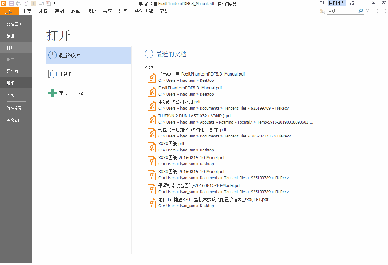Choose 更改皮肤 in the file sidebar
Image resolution: width=388 pixels, height=265 pixels.
click(16, 120)
